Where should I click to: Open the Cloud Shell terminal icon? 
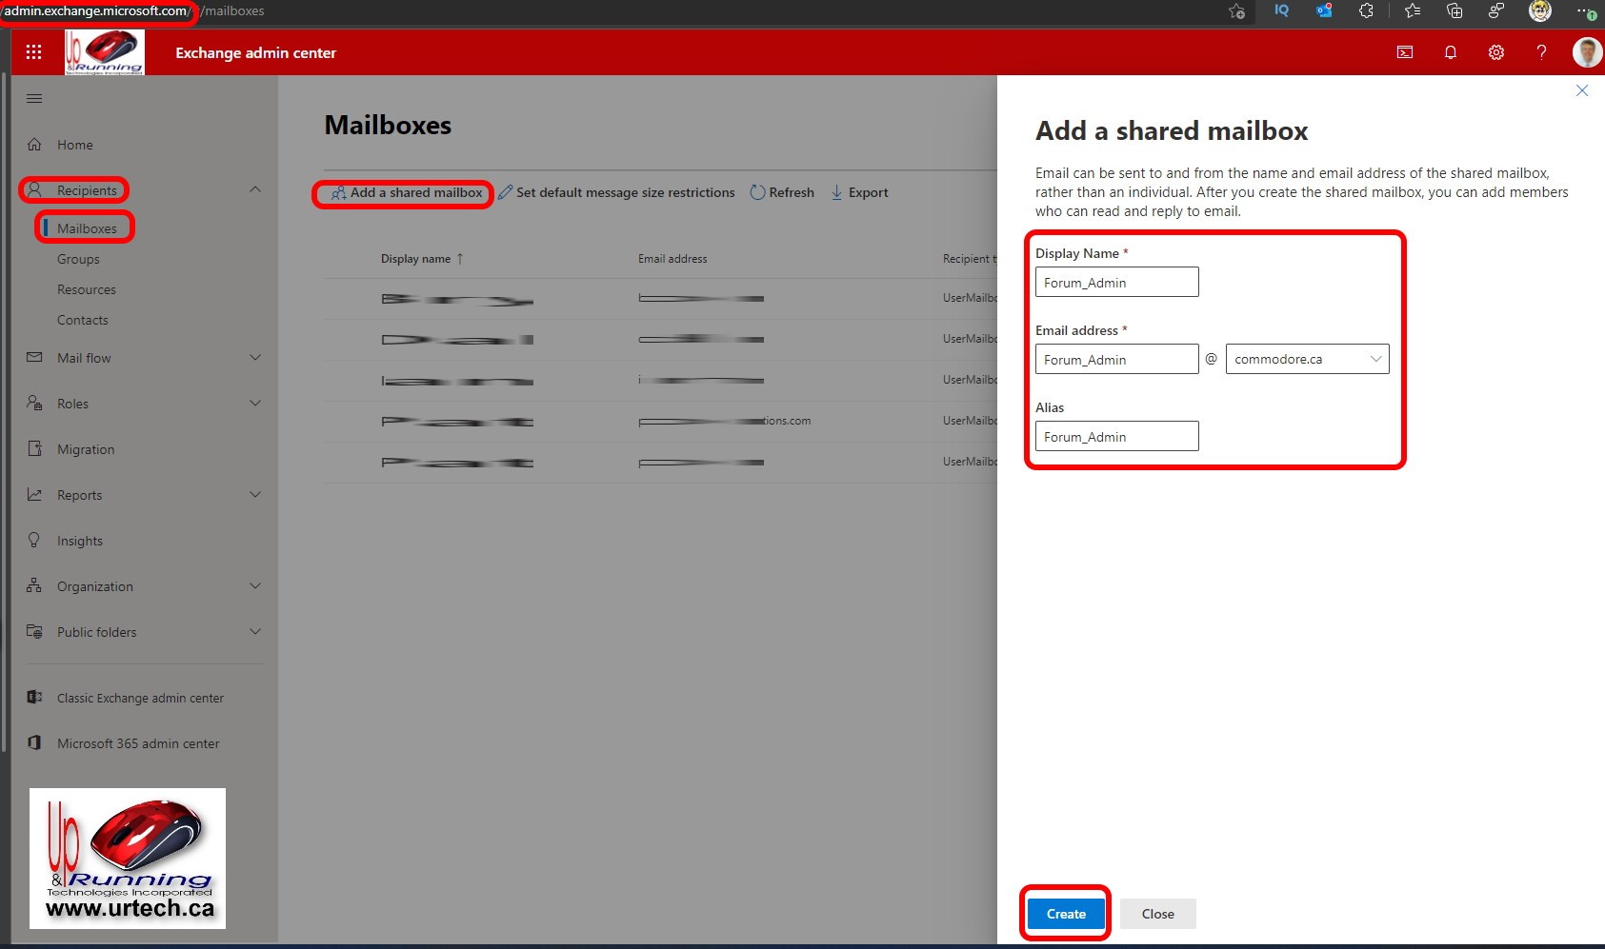point(1404,52)
